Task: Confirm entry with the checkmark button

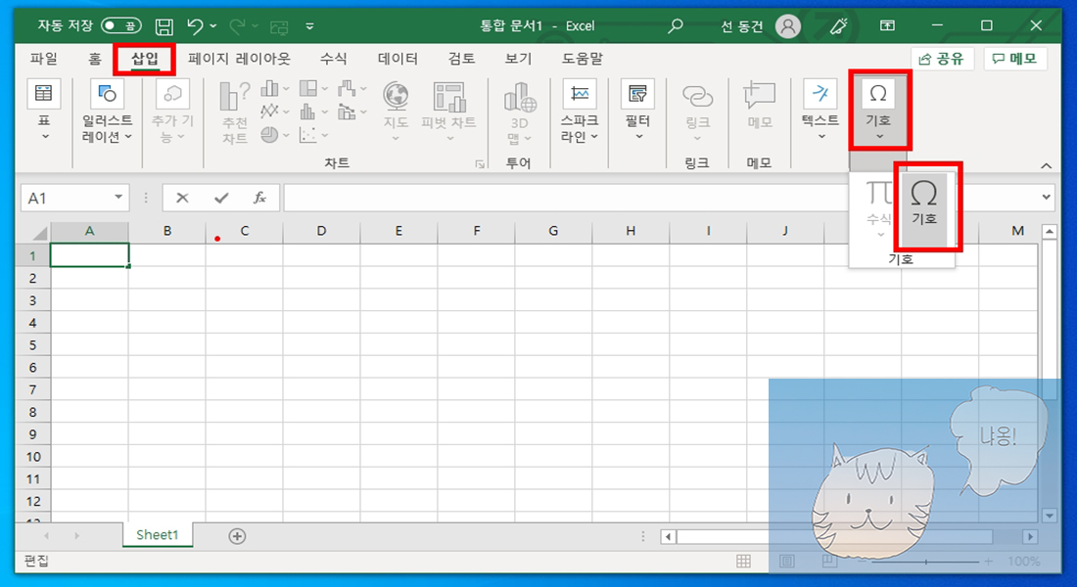Action: pos(221,198)
